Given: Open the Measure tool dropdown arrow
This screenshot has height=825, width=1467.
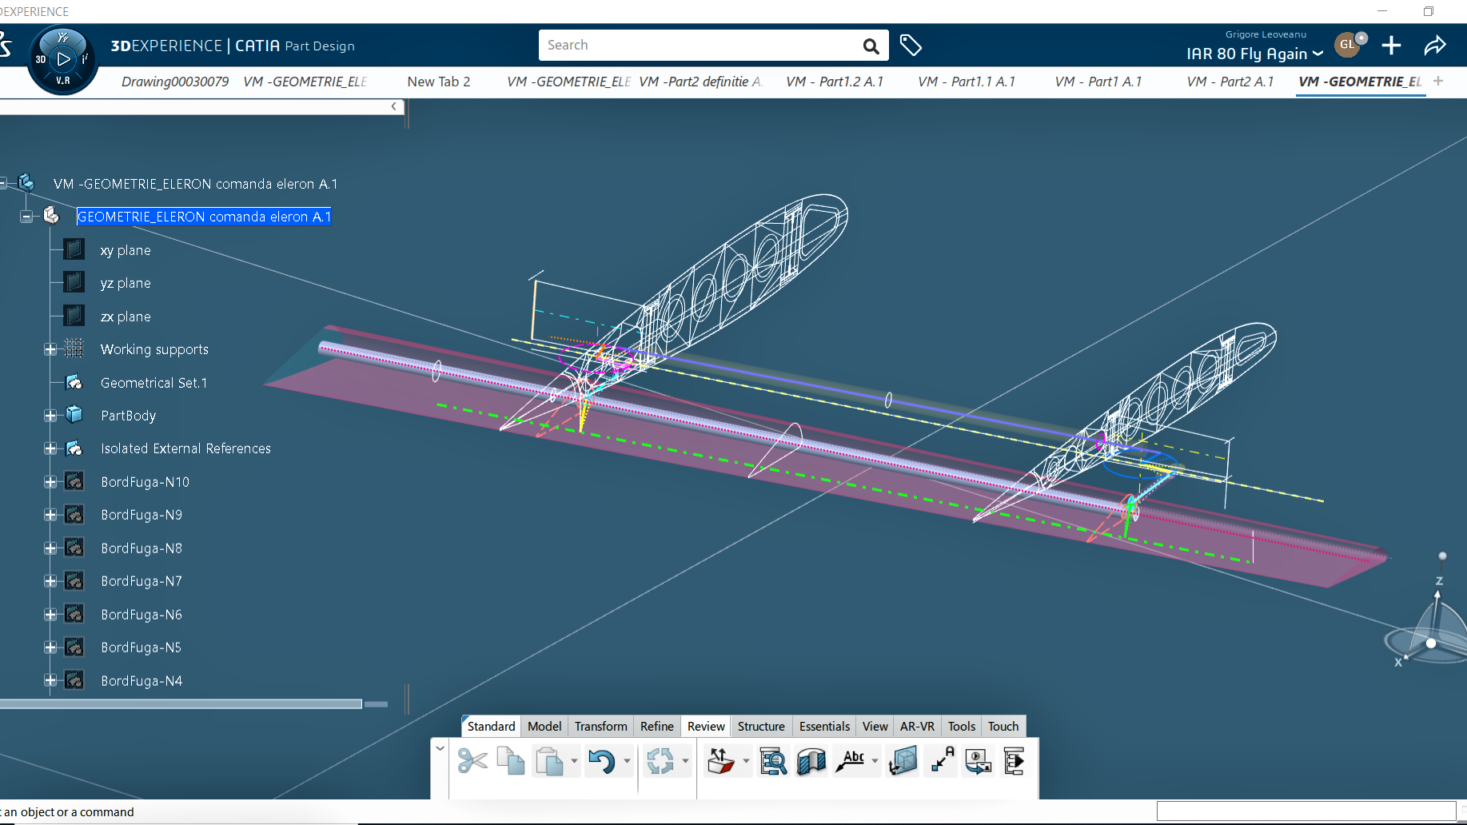Looking at the screenshot, I should point(746,761).
